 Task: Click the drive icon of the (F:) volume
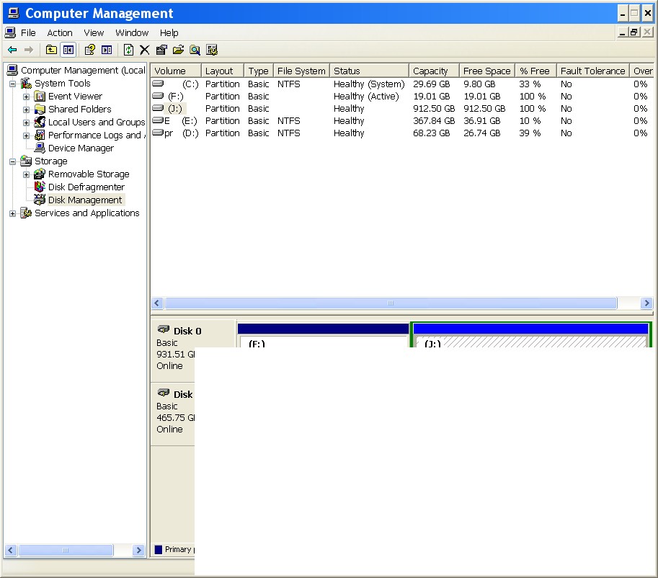158,96
